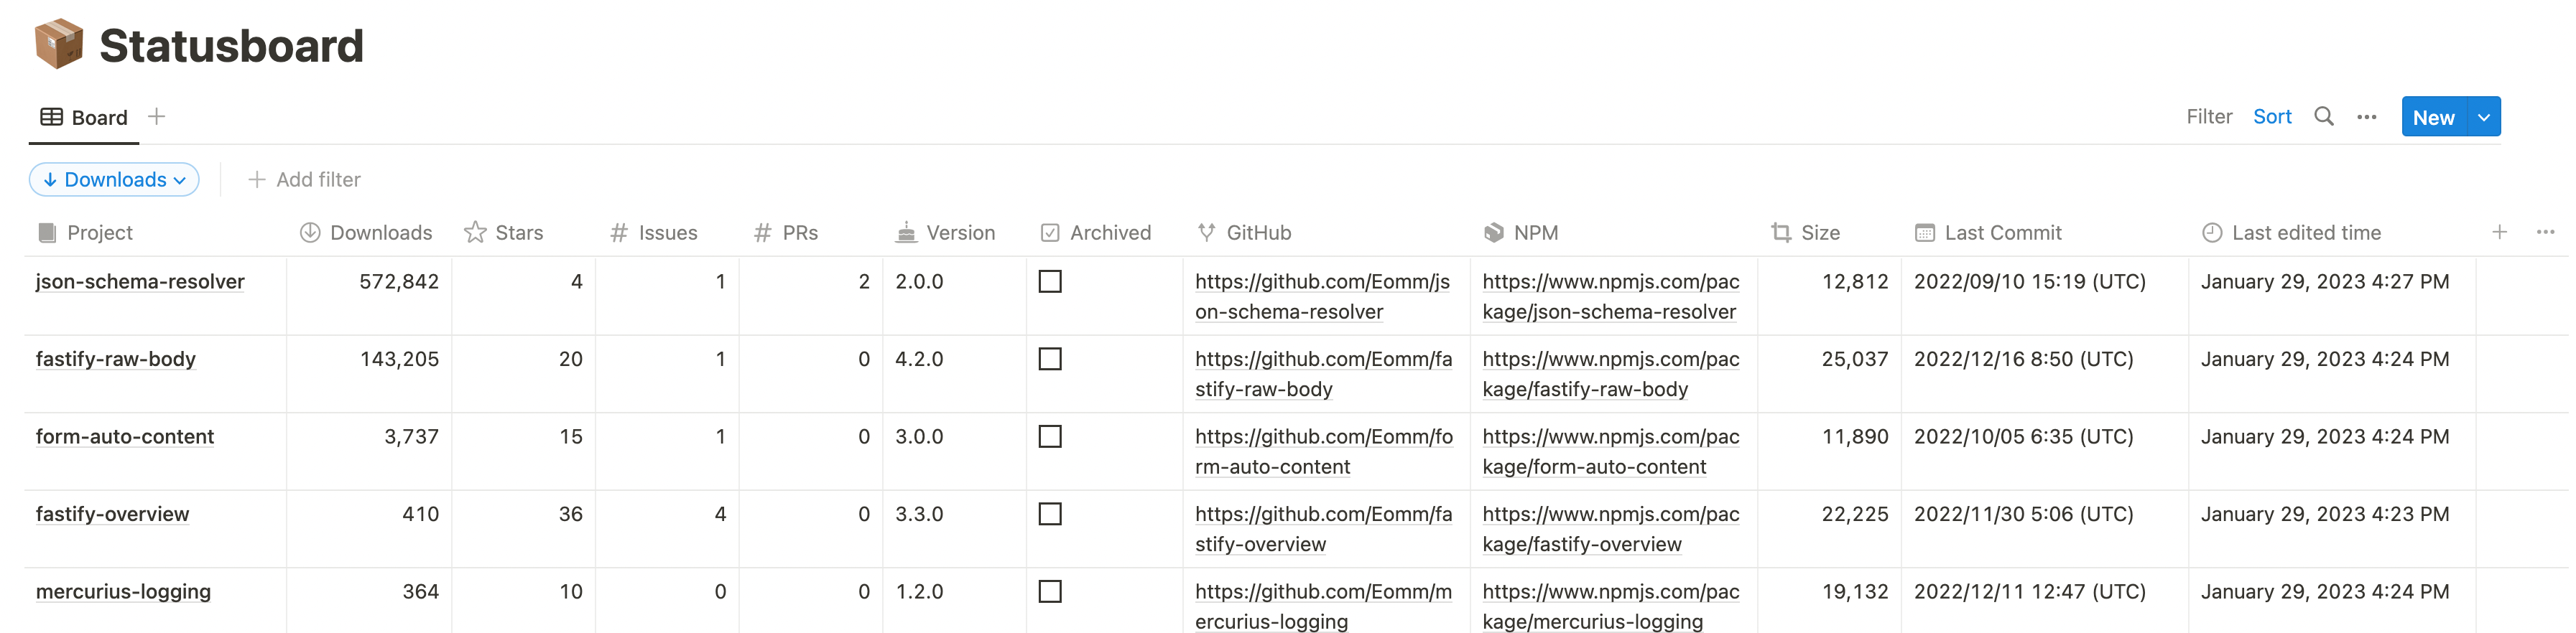Select downloads cell 3,737

coord(368,451)
